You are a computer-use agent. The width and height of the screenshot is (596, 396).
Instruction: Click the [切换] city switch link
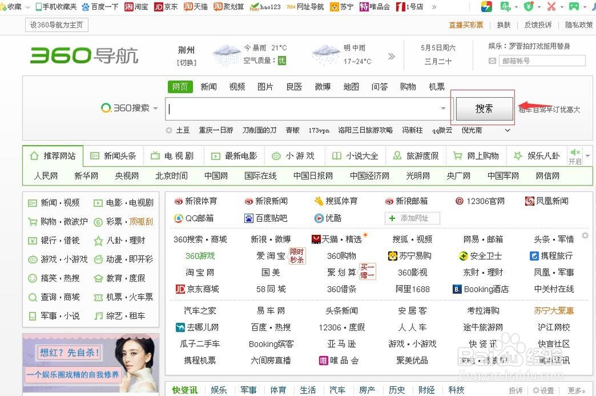(x=187, y=63)
